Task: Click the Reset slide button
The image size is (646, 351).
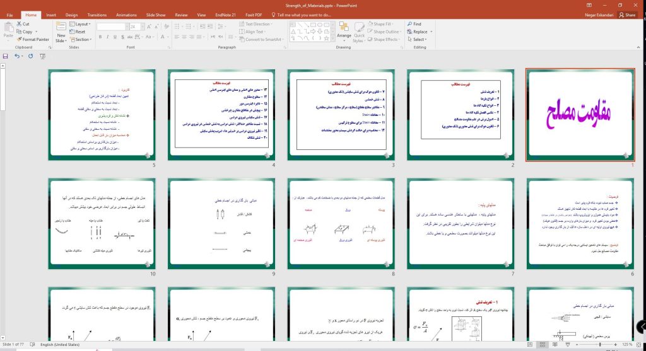Action: [x=78, y=32]
